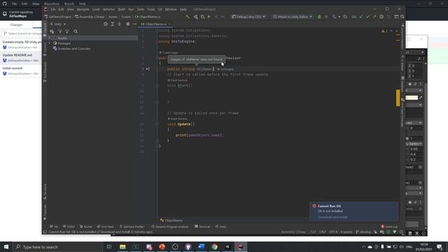Viewport: 448px width, 252px height.
Task: Open the Git menu in Rider
Action: tap(160, 9)
